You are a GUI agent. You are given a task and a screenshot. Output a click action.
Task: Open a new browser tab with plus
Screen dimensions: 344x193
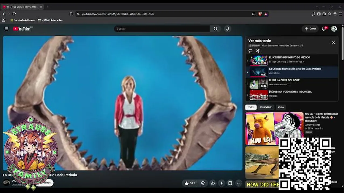coord(47,7)
